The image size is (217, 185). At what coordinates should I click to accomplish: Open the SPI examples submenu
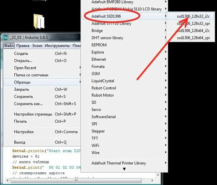(x=124, y=124)
